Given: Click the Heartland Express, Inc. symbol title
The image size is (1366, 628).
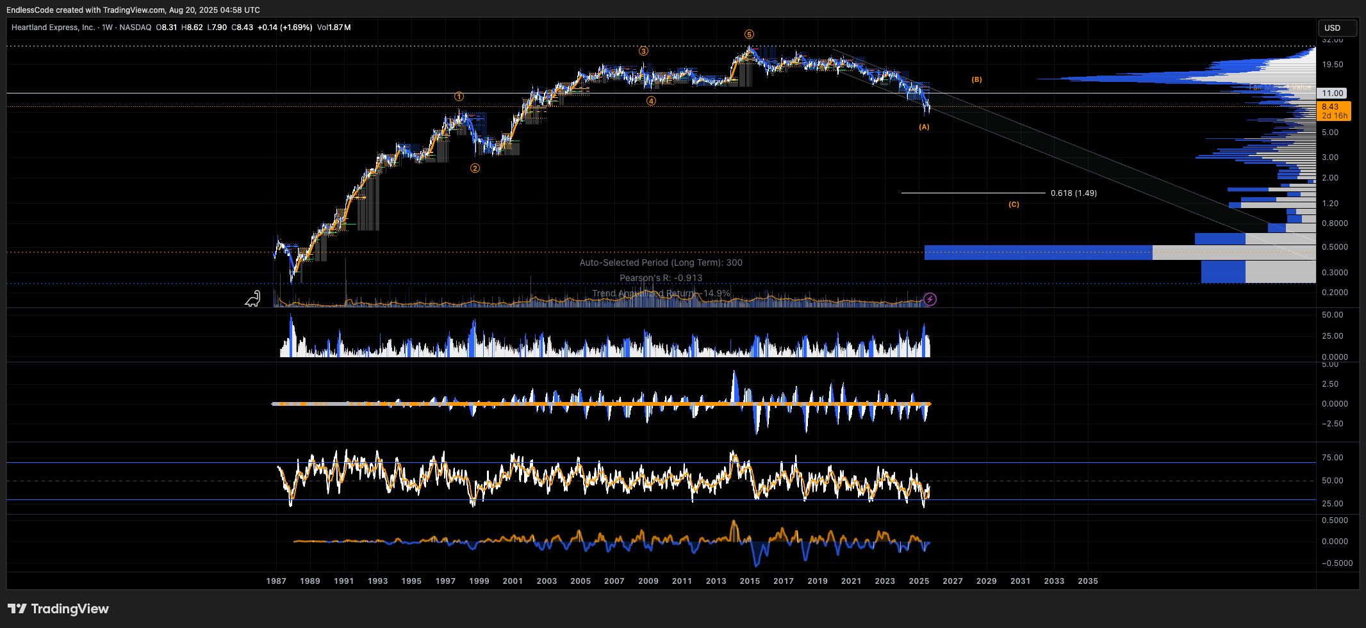Looking at the screenshot, I should 53,28.
